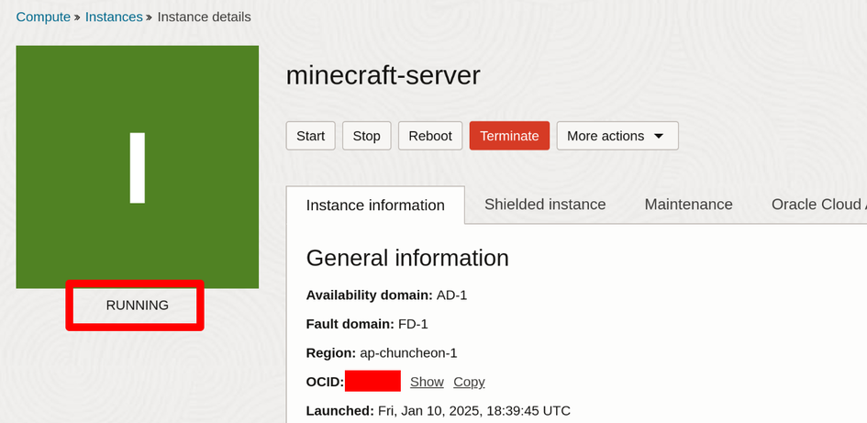The height and width of the screenshot is (423, 867).
Task: Select the Instance information tab
Action: [375, 206]
